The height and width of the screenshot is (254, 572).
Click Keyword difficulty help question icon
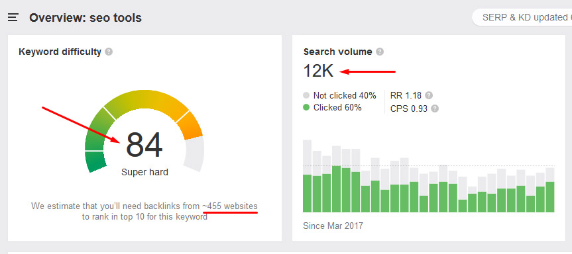(x=109, y=52)
